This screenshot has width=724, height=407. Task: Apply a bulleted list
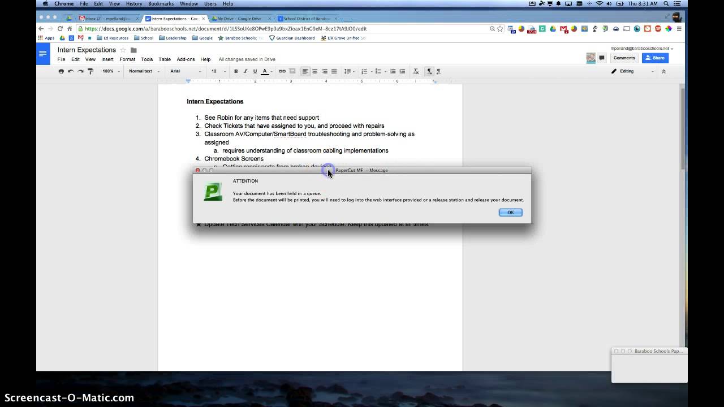tap(380, 71)
